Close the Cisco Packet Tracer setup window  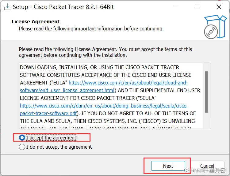(219, 7)
